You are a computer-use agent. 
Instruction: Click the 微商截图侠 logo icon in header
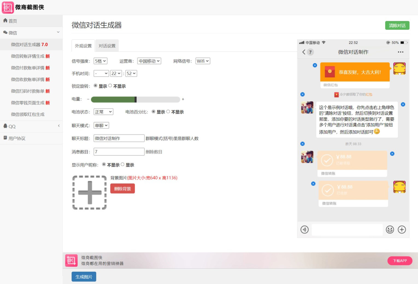point(8,8)
